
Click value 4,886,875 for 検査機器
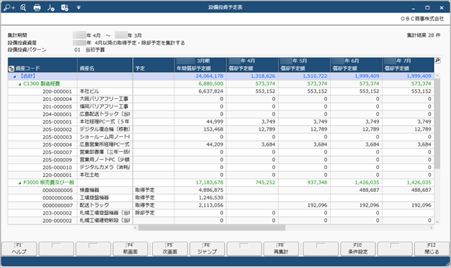click(x=211, y=190)
